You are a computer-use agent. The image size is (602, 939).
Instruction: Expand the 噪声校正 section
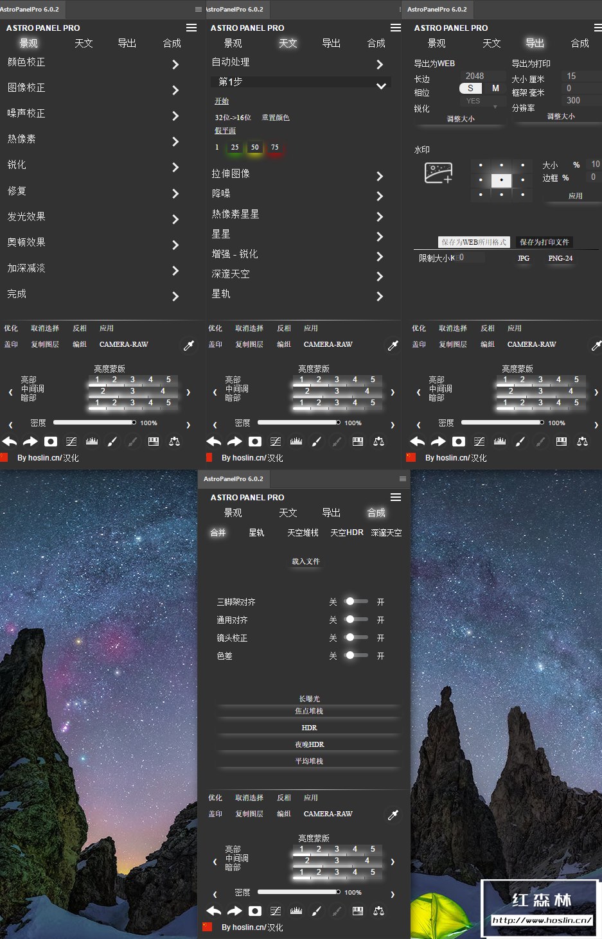click(x=175, y=116)
